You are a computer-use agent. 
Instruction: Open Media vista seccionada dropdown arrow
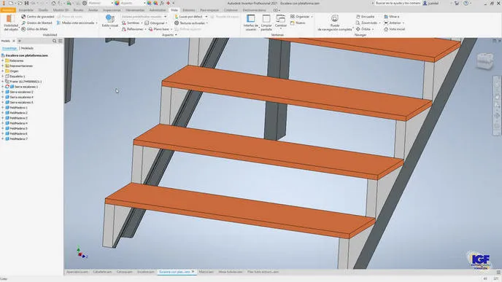(96, 23)
